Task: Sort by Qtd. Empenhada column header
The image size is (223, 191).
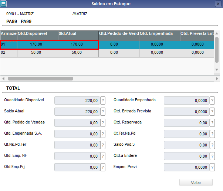Action: 159,35
